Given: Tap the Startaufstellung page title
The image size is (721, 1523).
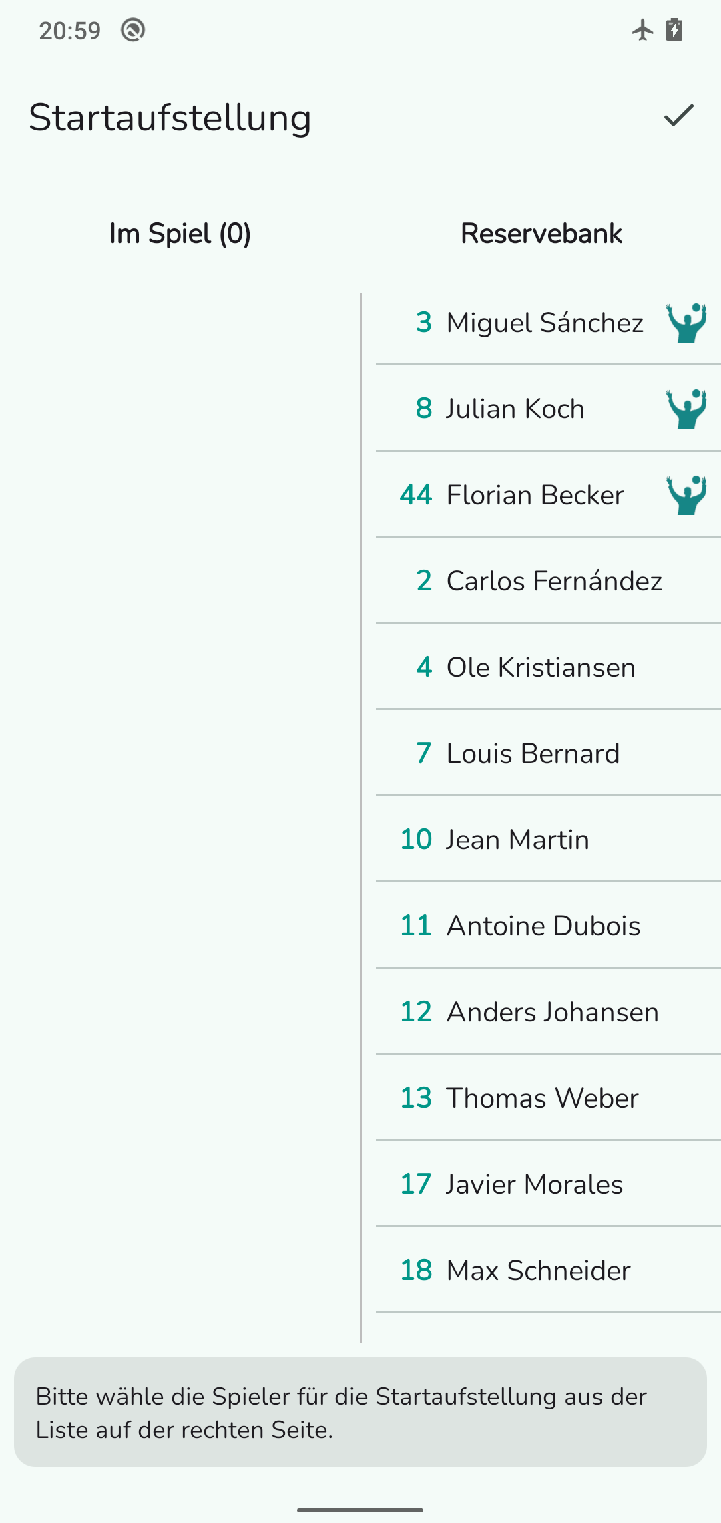Looking at the screenshot, I should point(170,118).
